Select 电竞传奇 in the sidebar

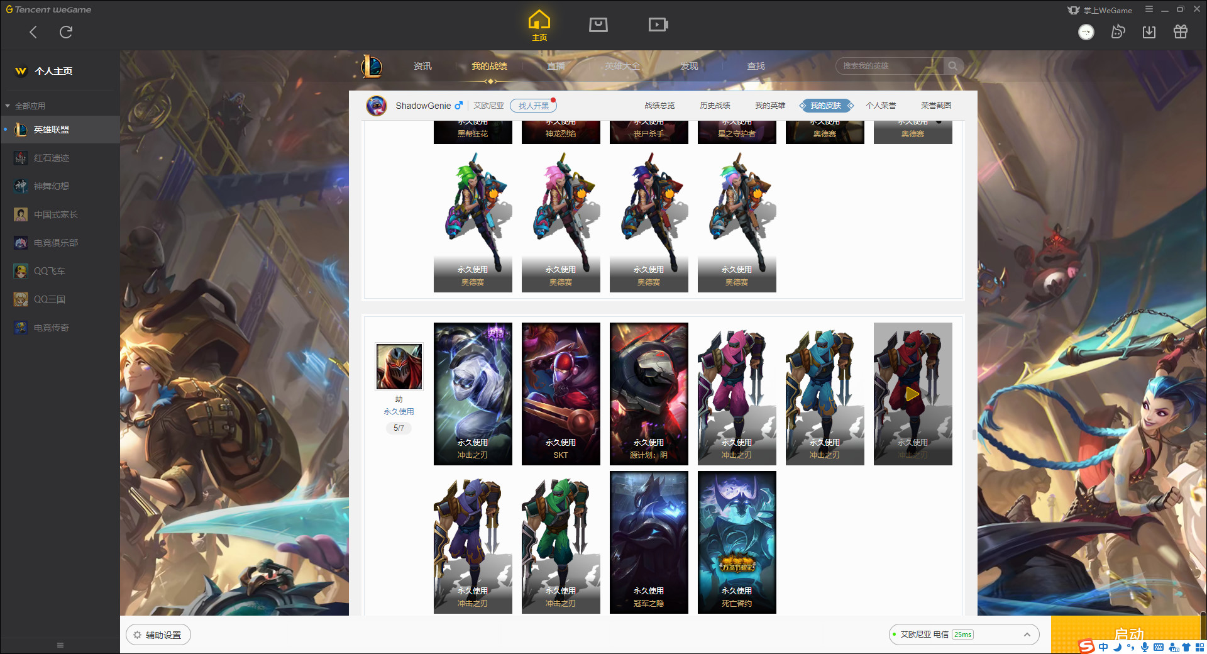coord(60,328)
